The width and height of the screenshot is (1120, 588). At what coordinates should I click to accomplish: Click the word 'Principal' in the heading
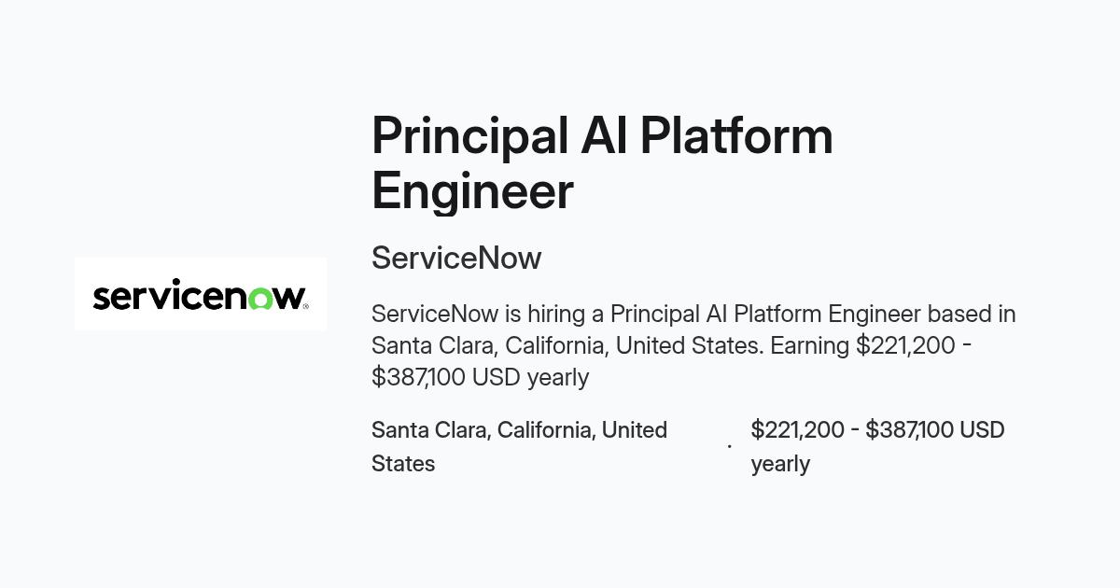coord(470,137)
